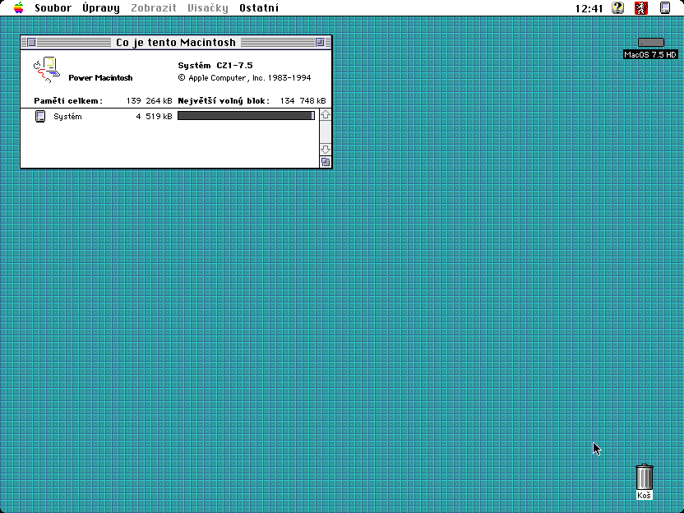
Task: Click the Systém memory usage bar
Action: tap(246, 117)
